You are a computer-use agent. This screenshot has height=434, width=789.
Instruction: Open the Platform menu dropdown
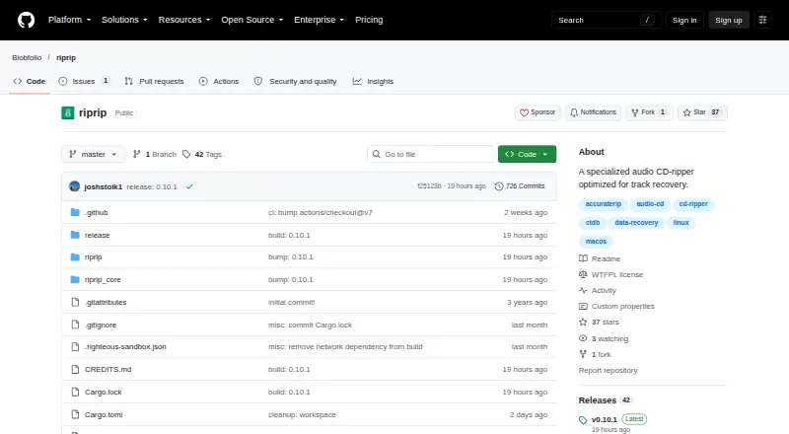pos(69,20)
